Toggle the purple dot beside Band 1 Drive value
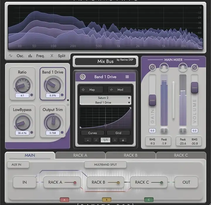The height and width of the screenshot is (205, 211). 62,95
